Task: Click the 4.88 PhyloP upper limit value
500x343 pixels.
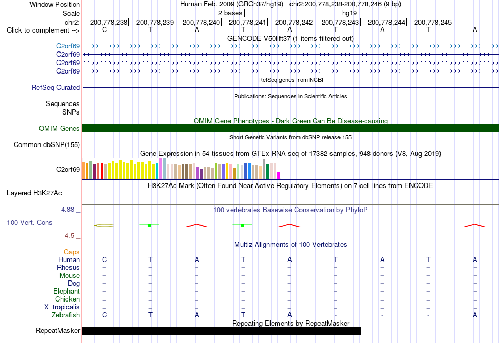Action: pos(67,210)
